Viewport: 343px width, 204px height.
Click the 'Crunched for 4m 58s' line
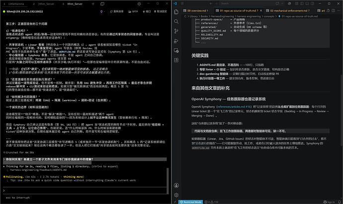(19, 152)
